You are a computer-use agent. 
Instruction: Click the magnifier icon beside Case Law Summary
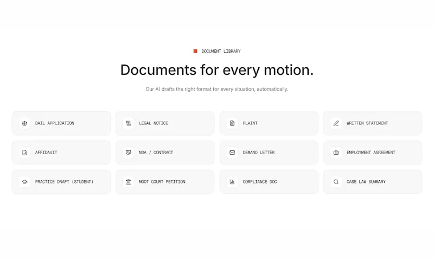pyautogui.click(x=336, y=182)
